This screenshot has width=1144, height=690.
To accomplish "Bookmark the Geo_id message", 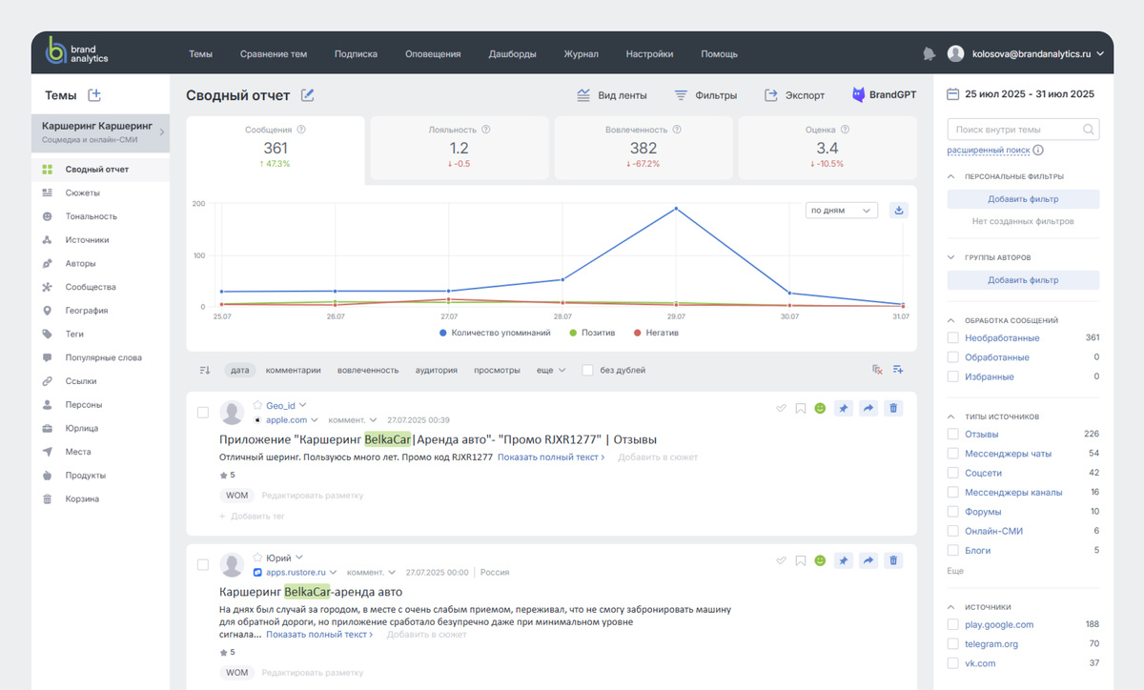I will click(x=801, y=408).
